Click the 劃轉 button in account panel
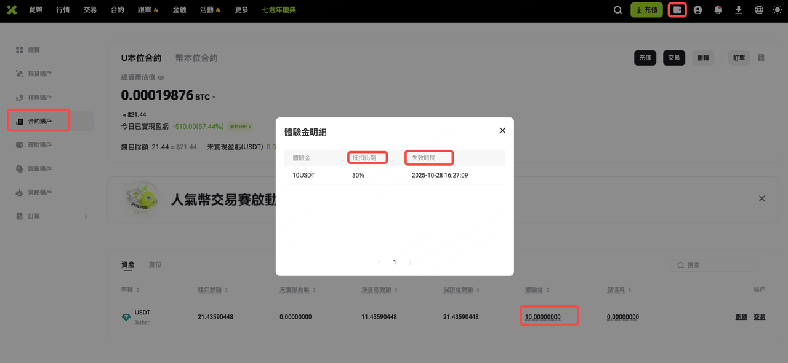The width and height of the screenshot is (788, 363). coord(703,58)
